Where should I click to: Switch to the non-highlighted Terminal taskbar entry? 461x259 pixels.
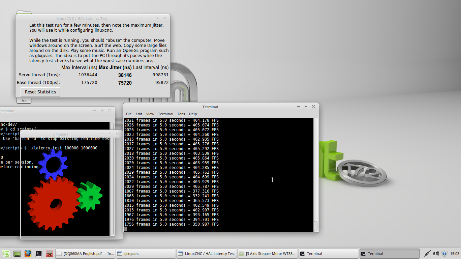(x=329, y=254)
